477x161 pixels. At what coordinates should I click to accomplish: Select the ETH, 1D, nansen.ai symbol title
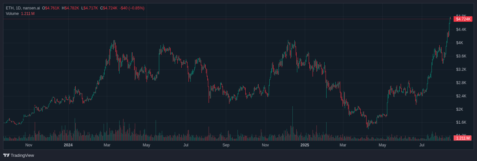pyautogui.click(x=23, y=8)
